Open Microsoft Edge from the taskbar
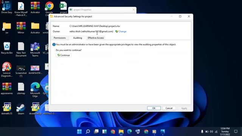This screenshot has width=242, height=136. pyautogui.click(x=129, y=131)
